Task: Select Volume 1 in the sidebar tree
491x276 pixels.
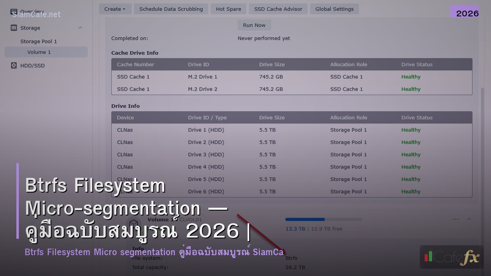Action: [x=39, y=52]
